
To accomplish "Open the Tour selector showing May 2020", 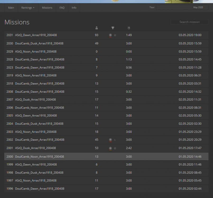I will (182, 7).
